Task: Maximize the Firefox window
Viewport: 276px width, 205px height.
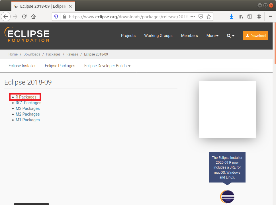Action: click(x=265, y=5)
